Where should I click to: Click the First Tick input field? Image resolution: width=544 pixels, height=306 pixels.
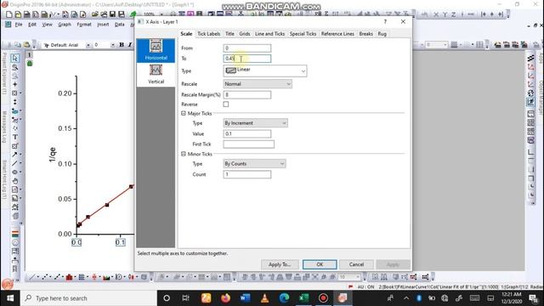pyautogui.click(x=249, y=144)
